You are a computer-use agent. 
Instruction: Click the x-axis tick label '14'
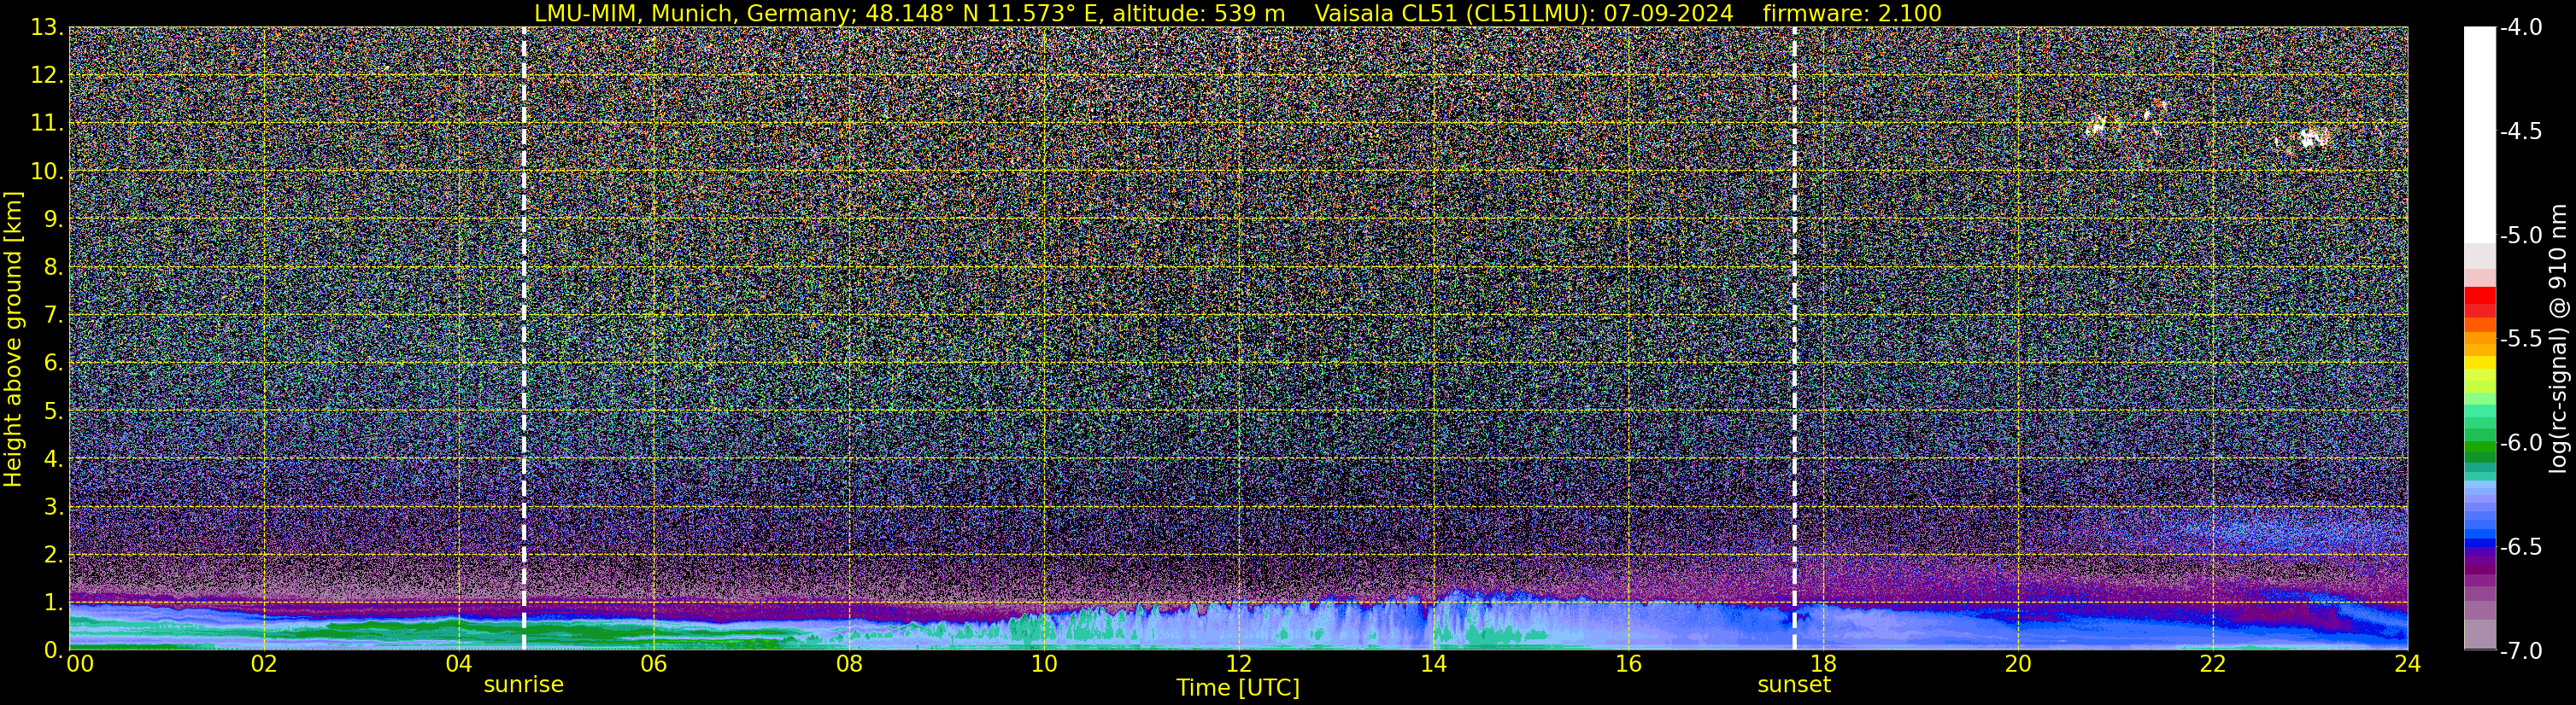(x=1433, y=664)
